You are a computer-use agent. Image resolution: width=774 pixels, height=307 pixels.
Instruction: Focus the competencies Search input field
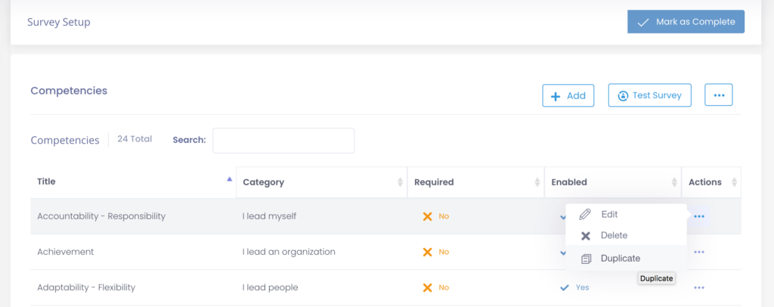click(283, 140)
